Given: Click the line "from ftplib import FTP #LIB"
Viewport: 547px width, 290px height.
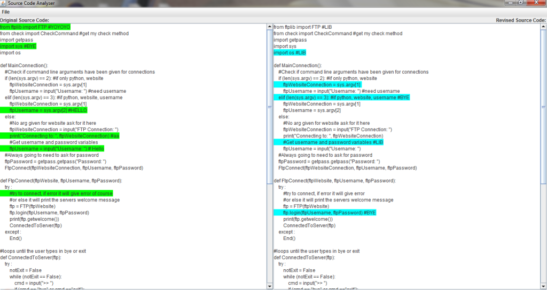Looking at the screenshot, I should (303, 27).
